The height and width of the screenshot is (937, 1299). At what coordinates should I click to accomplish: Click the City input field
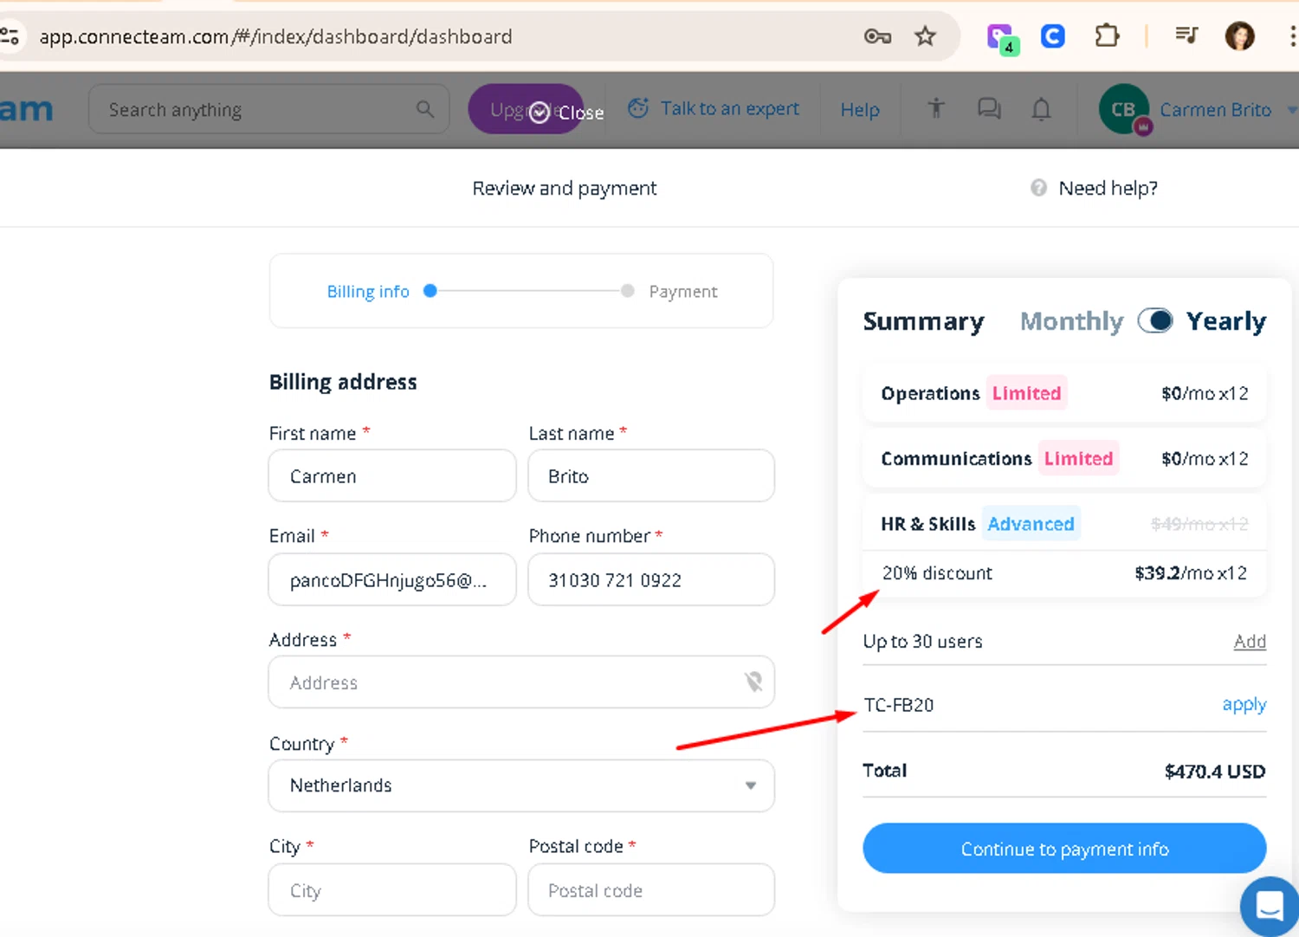pyautogui.click(x=392, y=889)
